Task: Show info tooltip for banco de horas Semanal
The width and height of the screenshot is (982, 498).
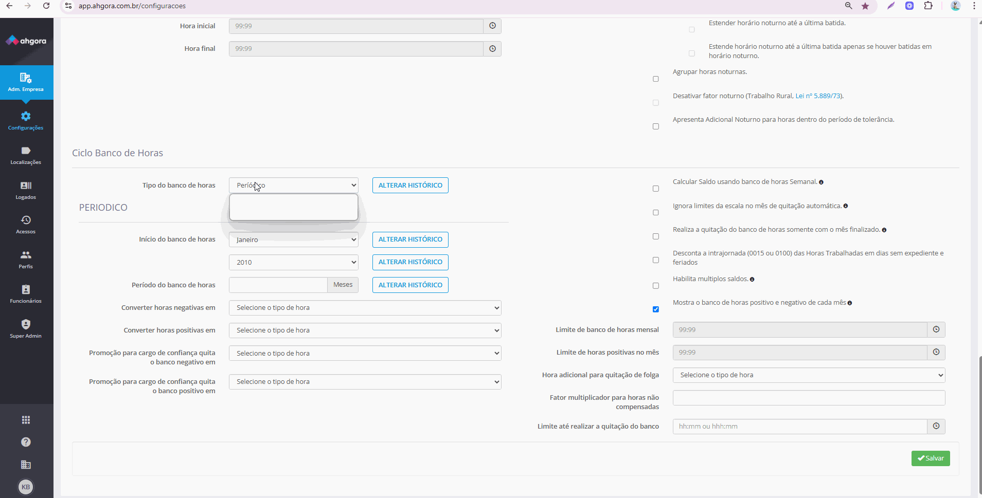Action: point(821,182)
